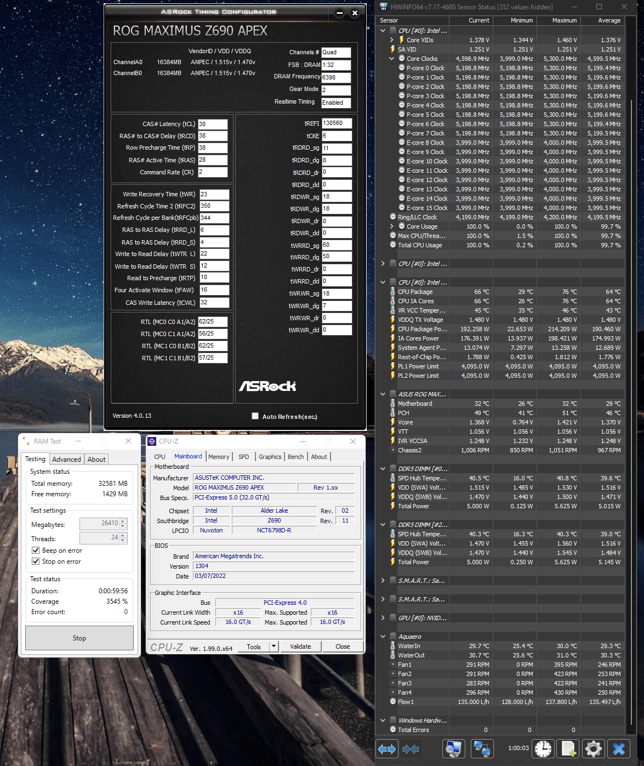Click the lightning icon beside Core VIDs
The height and width of the screenshot is (766, 644).
(402, 40)
